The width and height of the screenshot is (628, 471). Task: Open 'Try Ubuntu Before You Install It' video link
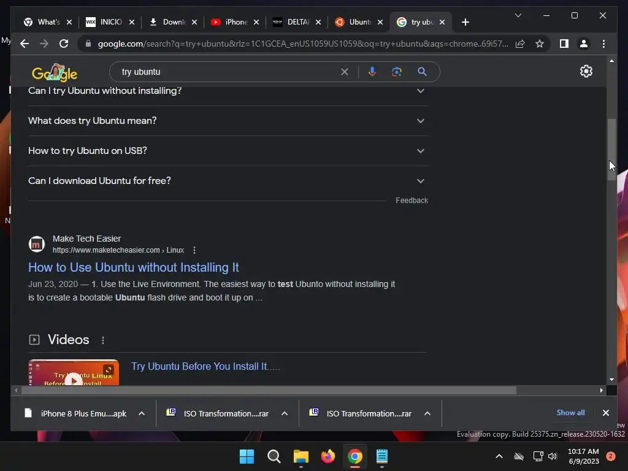205,367
